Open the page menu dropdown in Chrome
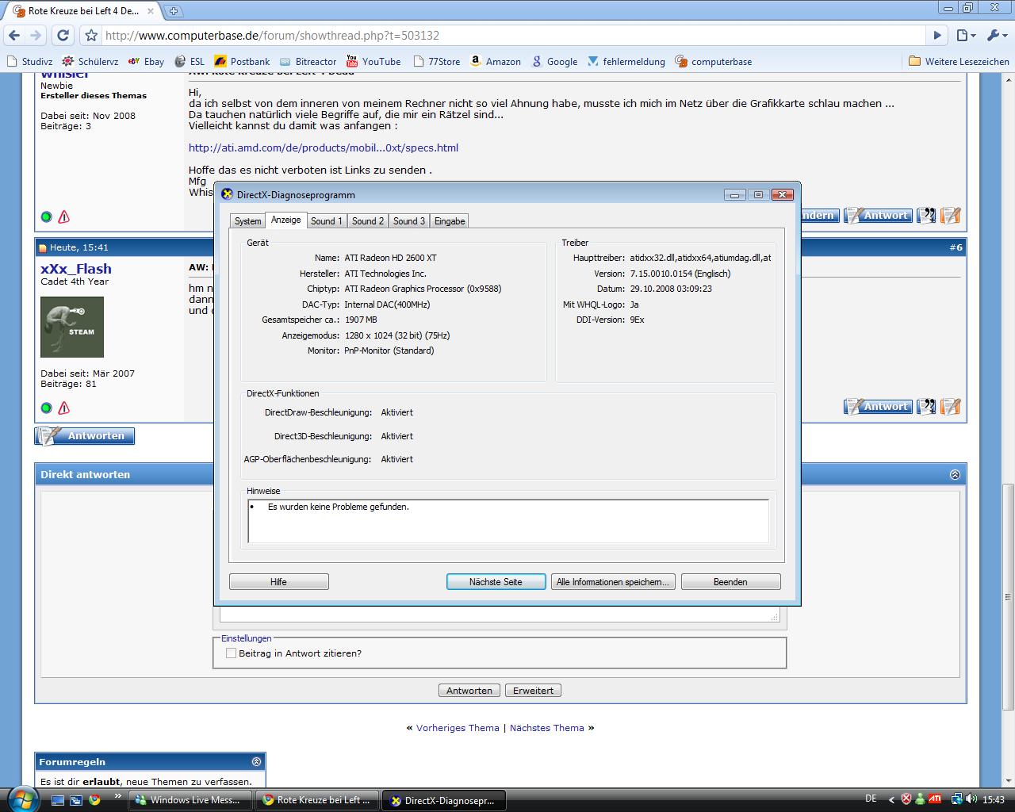 [x=966, y=36]
